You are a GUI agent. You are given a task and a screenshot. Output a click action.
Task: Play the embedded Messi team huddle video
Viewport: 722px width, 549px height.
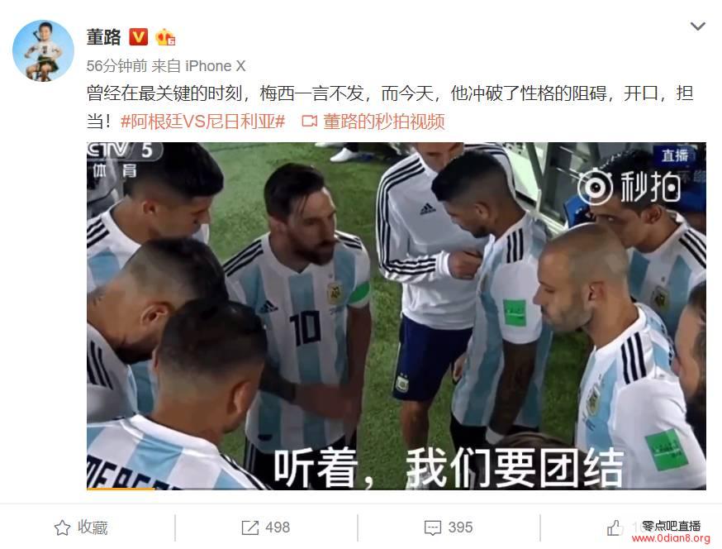tap(396, 316)
